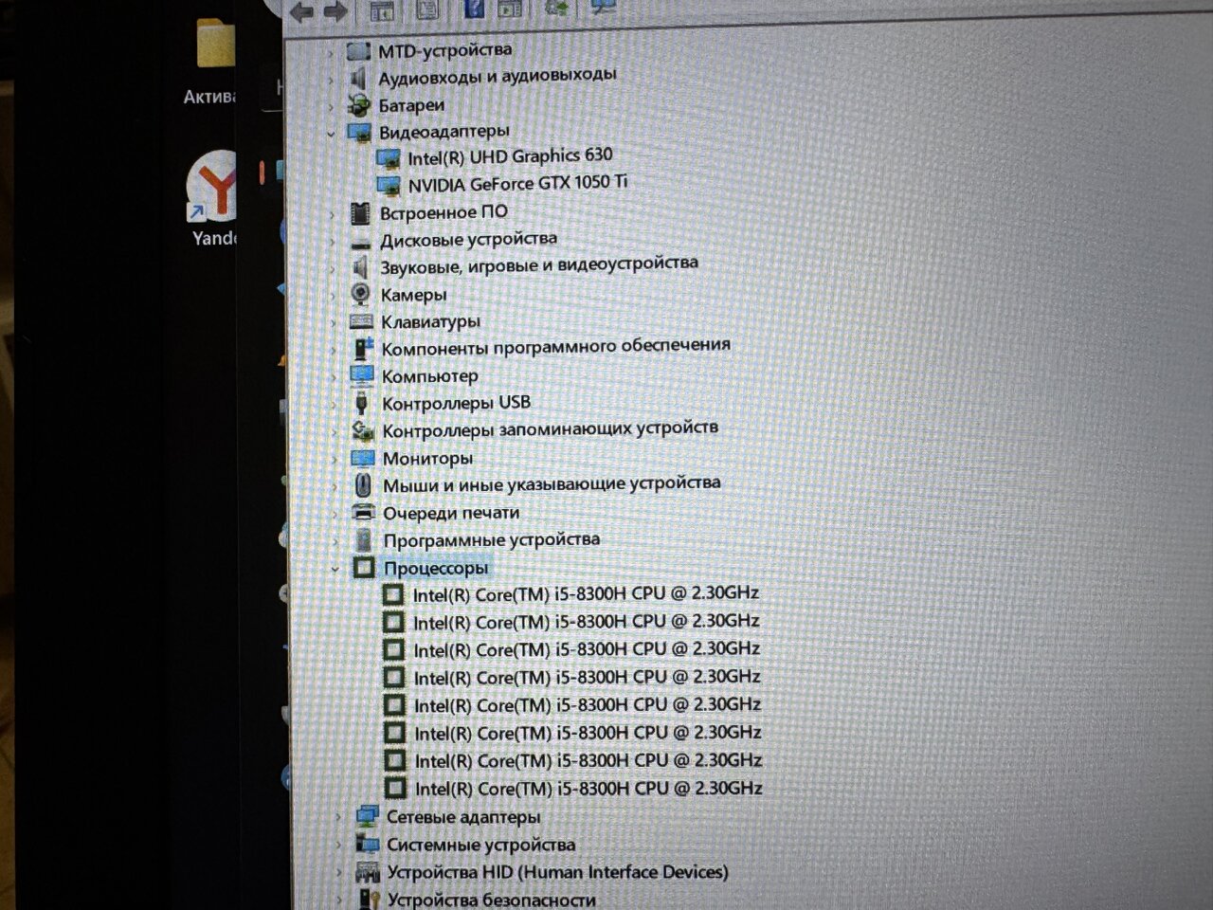The image size is (1213, 910).
Task: Collapse the Видеоадаптеры category
Action: [x=331, y=134]
